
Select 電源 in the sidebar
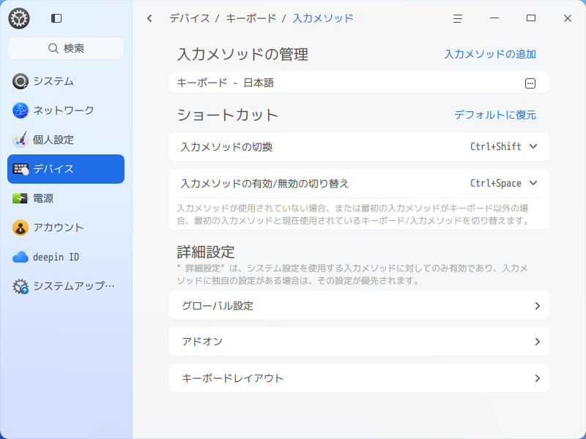coord(66,198)
